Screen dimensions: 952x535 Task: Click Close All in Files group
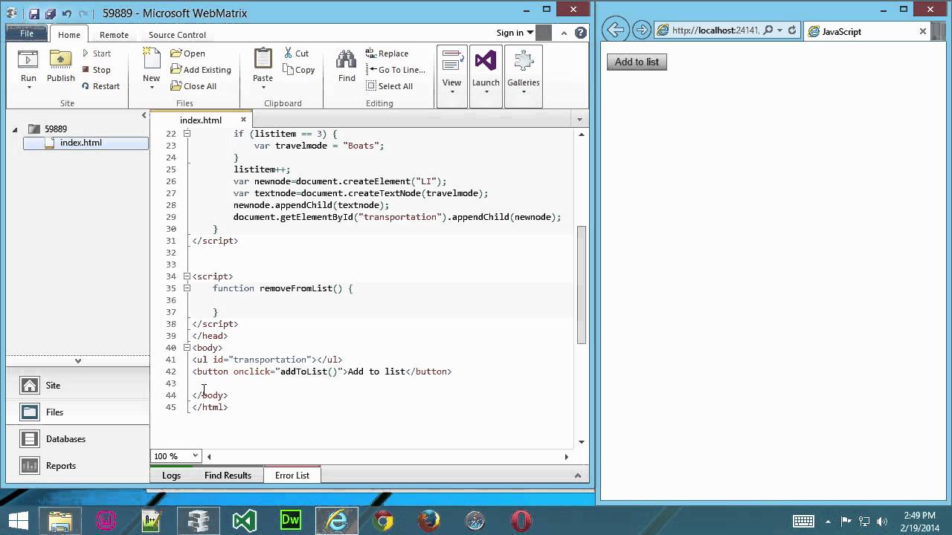193,86
